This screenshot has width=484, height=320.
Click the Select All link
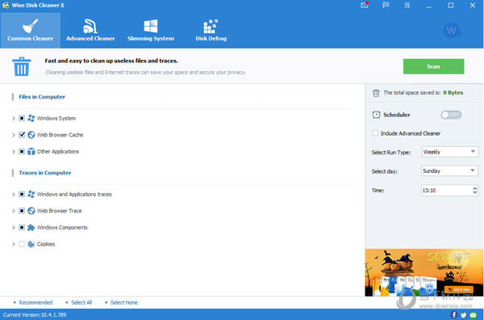[x=81, y=302]
